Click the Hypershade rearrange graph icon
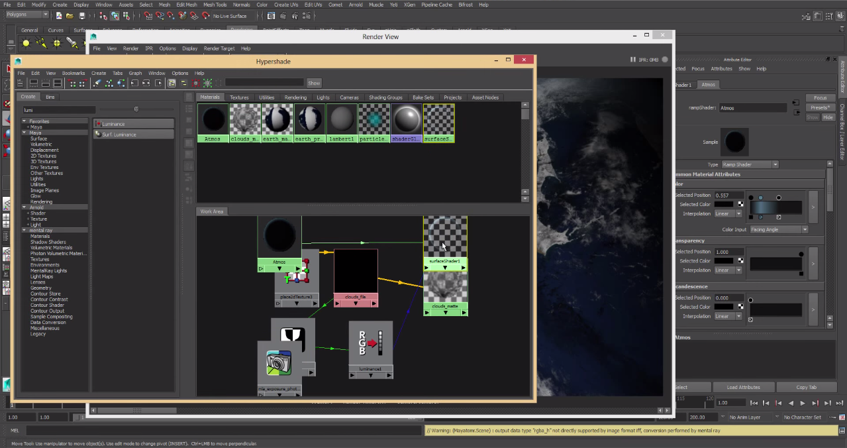Image resolution: width=847 pixels, height=448 pixels. tap(109, 83)
